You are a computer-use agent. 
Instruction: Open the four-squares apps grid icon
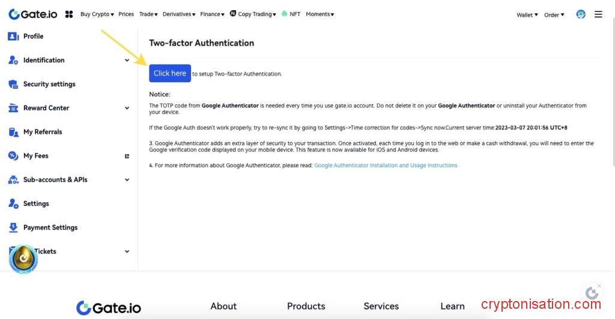69,14
